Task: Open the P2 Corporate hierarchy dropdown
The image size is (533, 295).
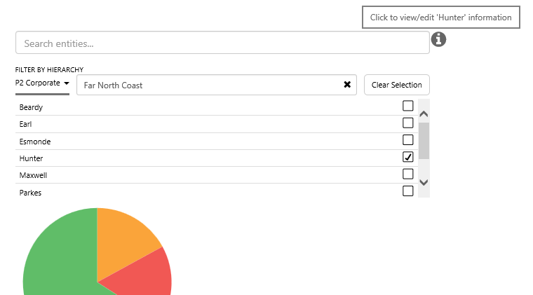Action: (43, 83)
